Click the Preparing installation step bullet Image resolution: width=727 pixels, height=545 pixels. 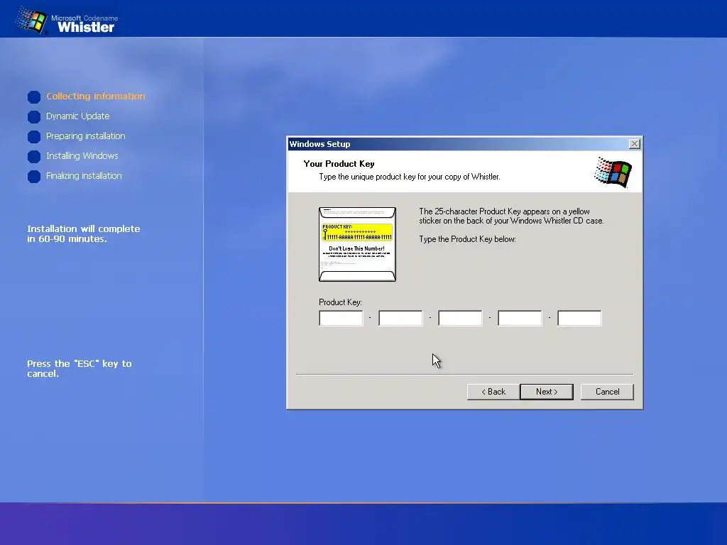34,137
